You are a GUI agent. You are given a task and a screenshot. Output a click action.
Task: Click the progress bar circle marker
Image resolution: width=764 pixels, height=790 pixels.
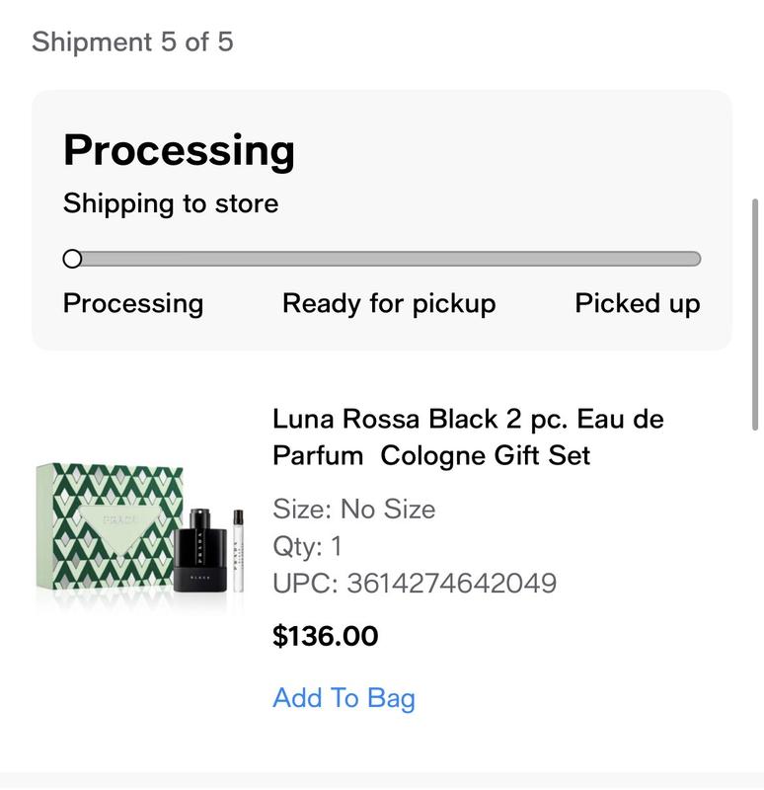point(72,259)
